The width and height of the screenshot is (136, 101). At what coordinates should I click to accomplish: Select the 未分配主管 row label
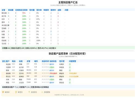(x=5, y=25)
